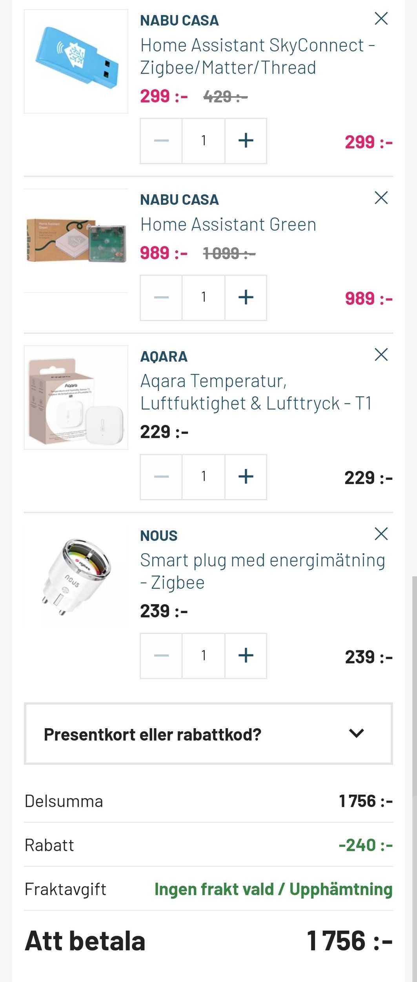
Task: Remove Home Assistant SkyConnect from cart
Action: 381,18
